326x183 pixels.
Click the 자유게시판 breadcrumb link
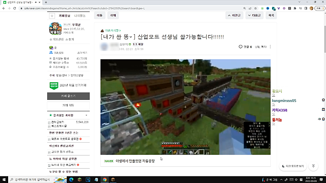113,31
